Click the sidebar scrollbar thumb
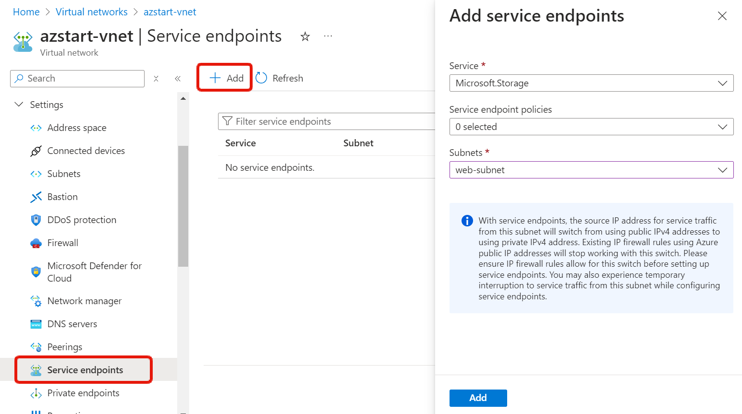The height and width of the screenshot is (414, 742). click(x=183, y=206)
